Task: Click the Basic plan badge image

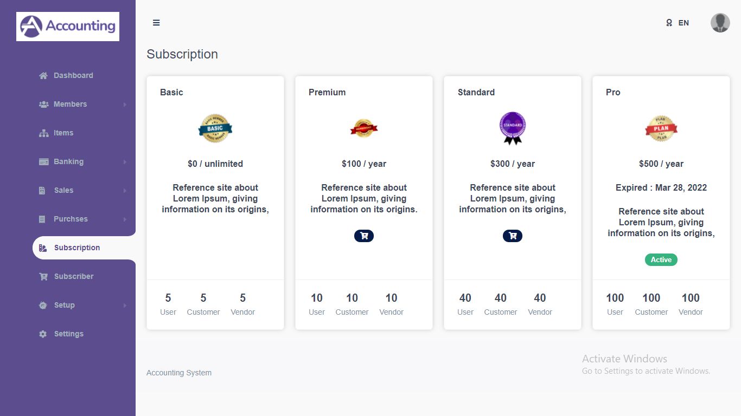Action: pos(215,128)
